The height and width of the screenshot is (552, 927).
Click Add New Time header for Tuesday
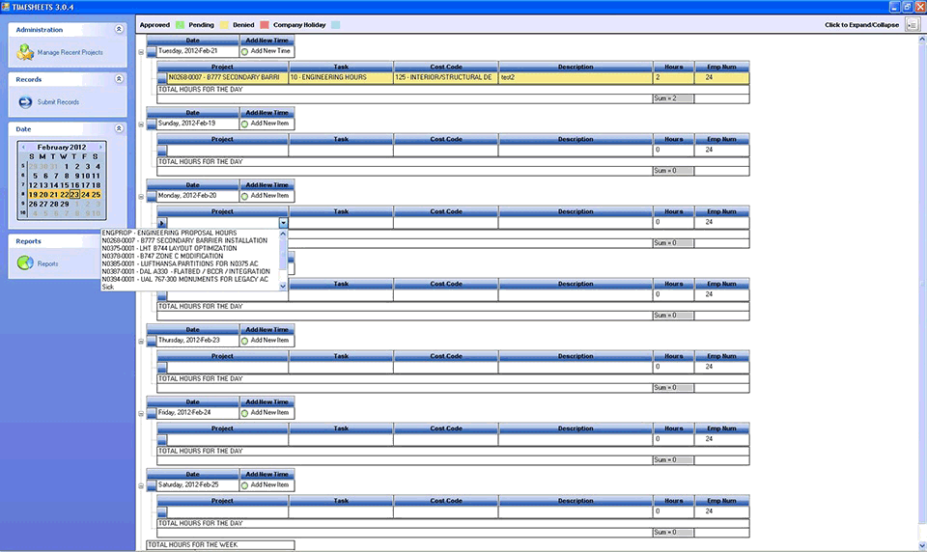coord(267,41)
